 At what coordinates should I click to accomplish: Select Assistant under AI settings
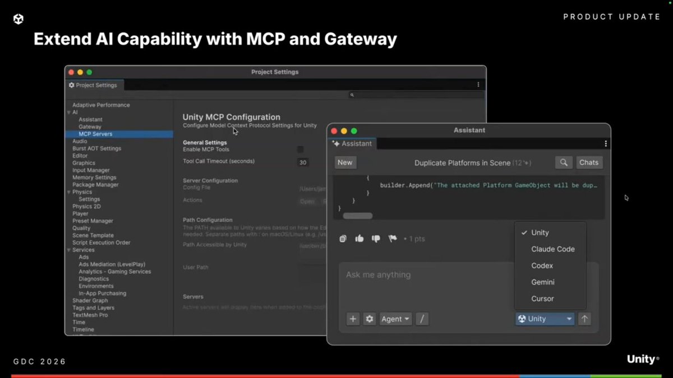click(90, 119)
